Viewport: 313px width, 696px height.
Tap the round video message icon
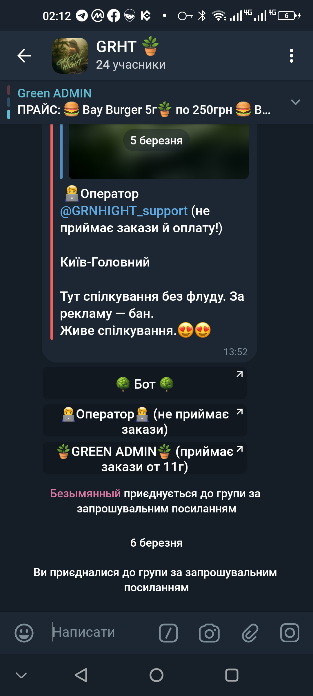pos(290,633)
